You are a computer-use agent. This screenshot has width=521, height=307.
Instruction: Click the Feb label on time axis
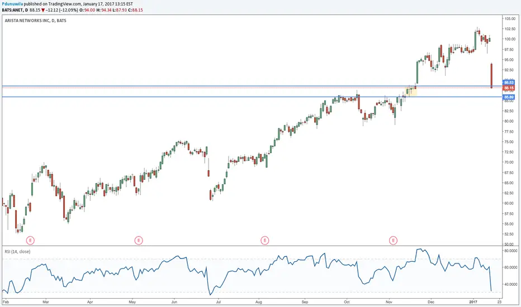click(6, 302)
